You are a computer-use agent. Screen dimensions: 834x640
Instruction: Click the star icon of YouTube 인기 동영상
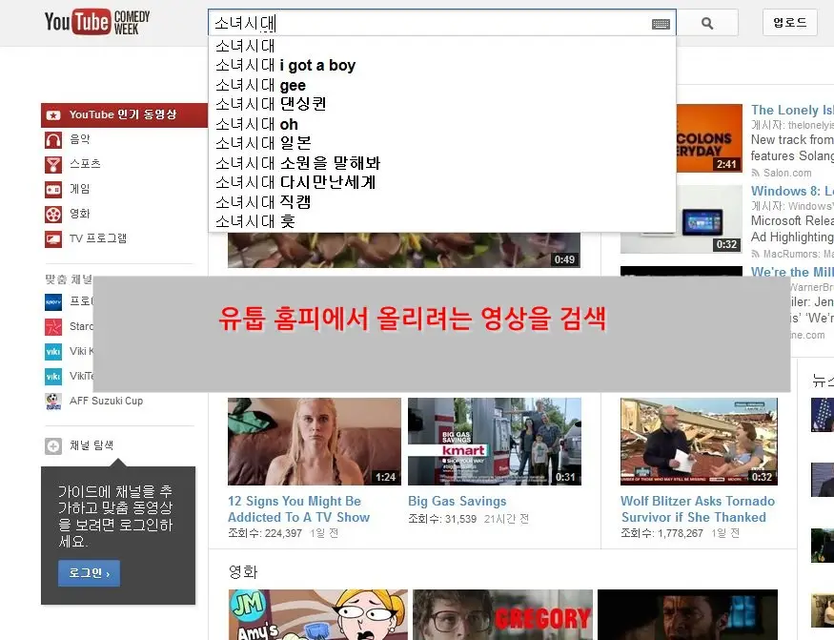click(x=53, y=115)
